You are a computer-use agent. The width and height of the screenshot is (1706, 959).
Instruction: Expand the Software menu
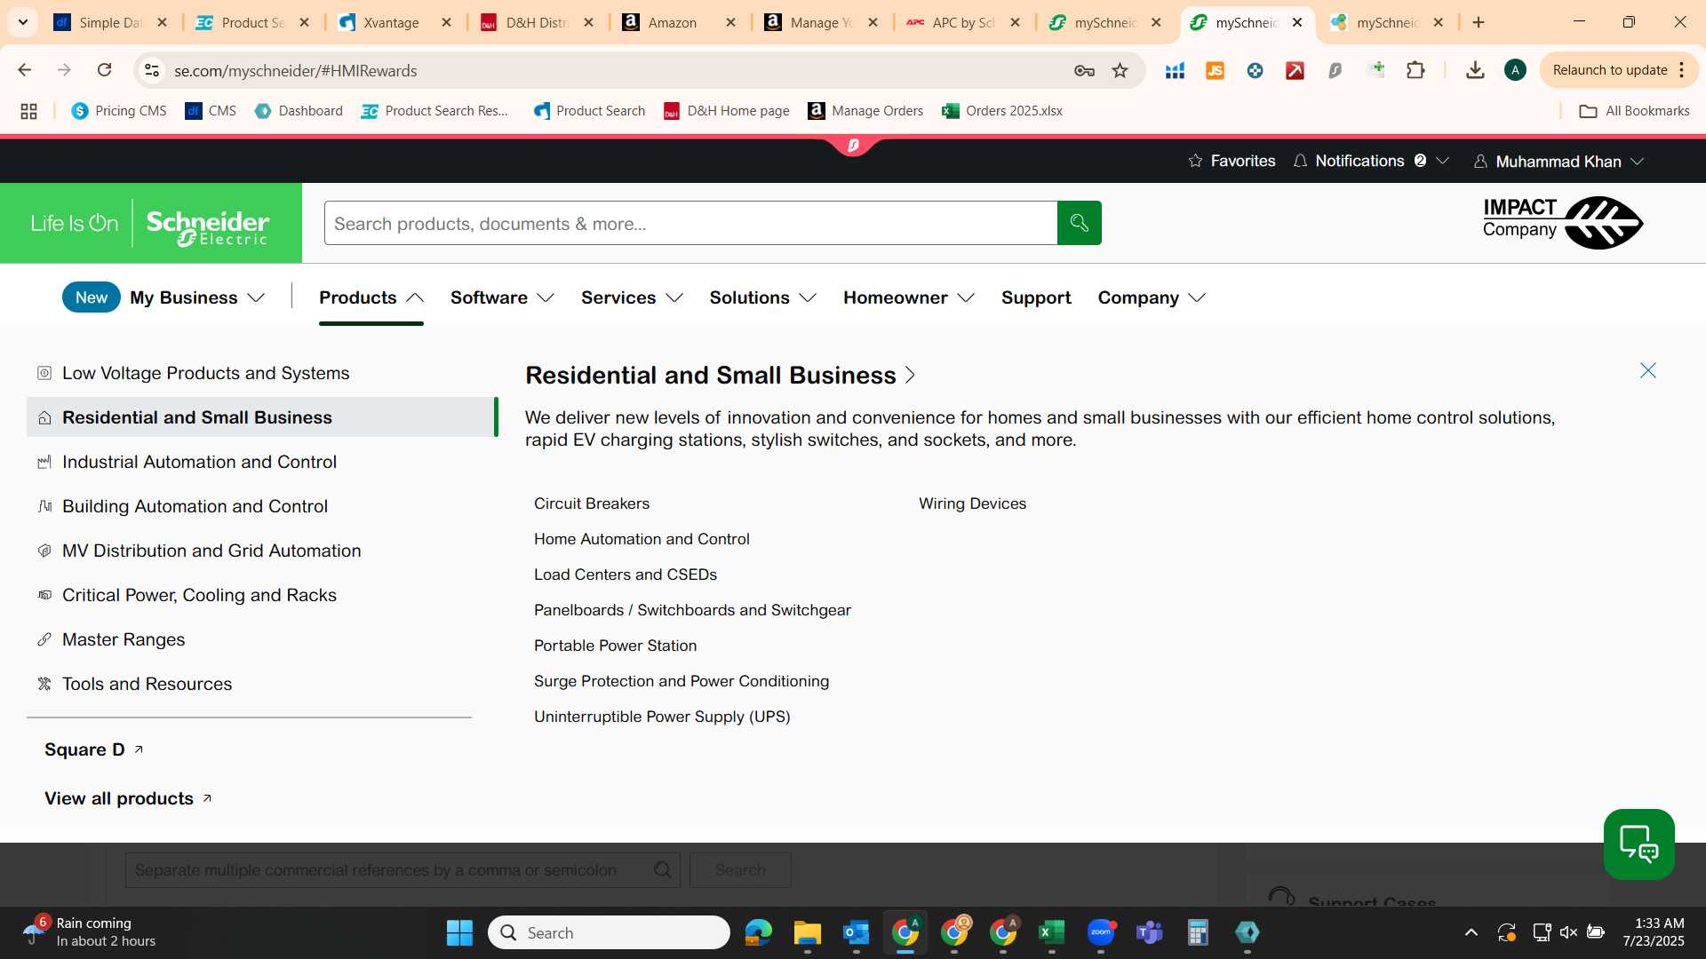pyautogui.click(x=502, y=297)
